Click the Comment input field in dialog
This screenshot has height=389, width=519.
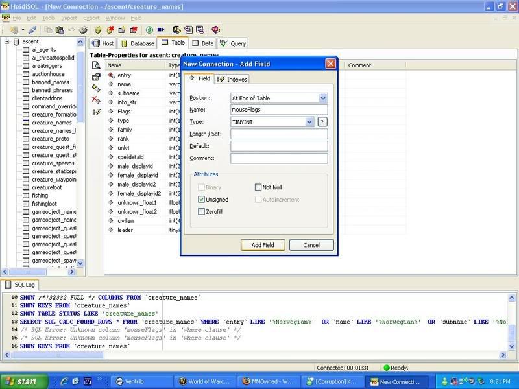click(x=279, y=158)
